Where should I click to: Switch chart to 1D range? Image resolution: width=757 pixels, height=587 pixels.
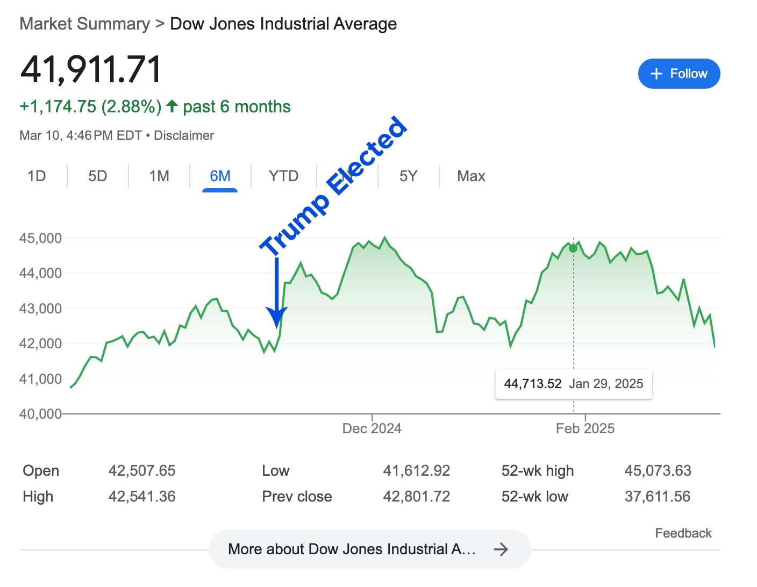37,176
